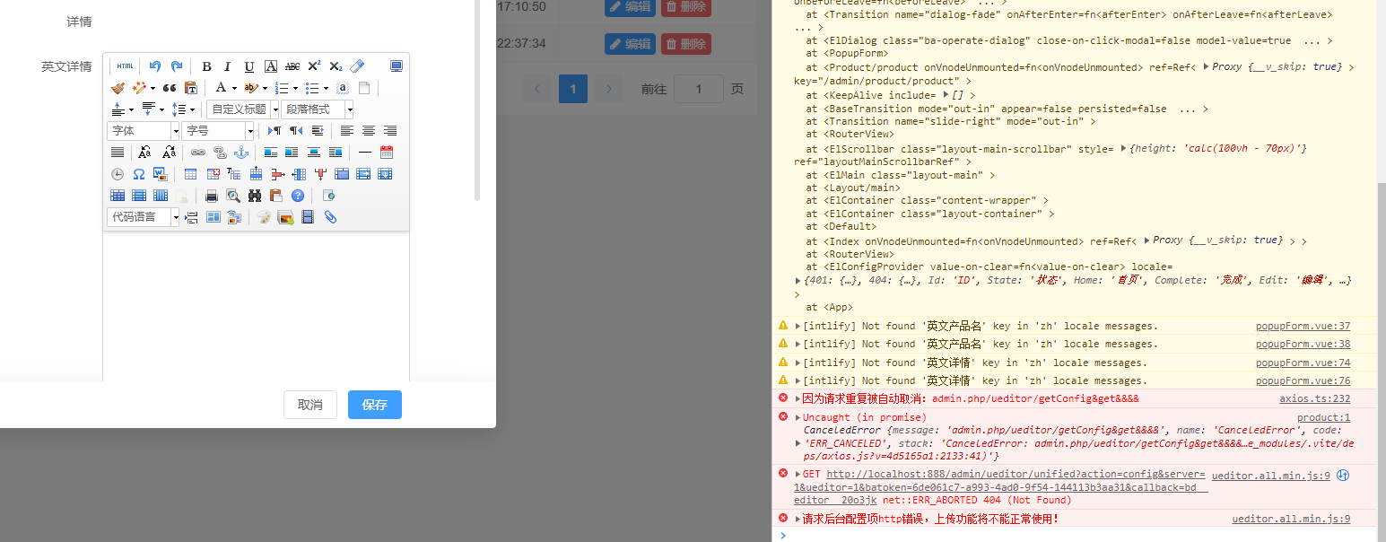Insert an anchor

click(240, 153)
